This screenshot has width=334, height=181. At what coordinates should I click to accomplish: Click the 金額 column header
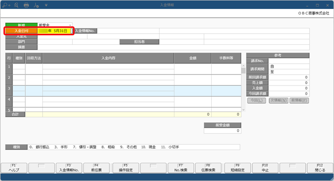[193, 58]
